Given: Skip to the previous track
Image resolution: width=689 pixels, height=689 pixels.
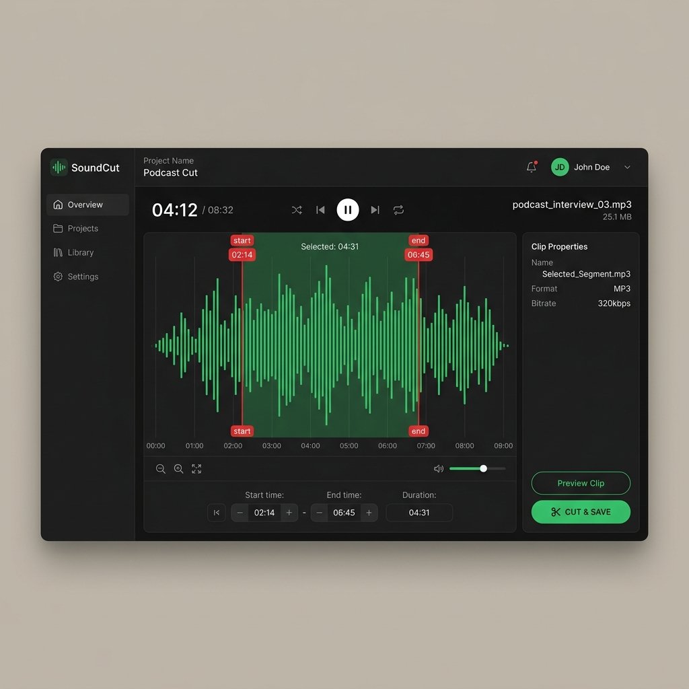Looking at the screenshot, I should tap(321, 210).
